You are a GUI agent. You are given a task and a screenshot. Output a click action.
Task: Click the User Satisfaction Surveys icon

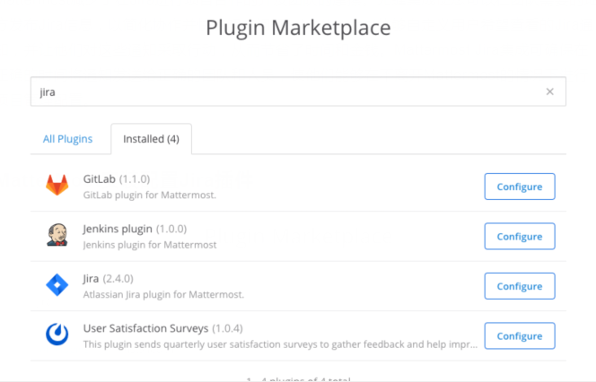pos(57,334)
